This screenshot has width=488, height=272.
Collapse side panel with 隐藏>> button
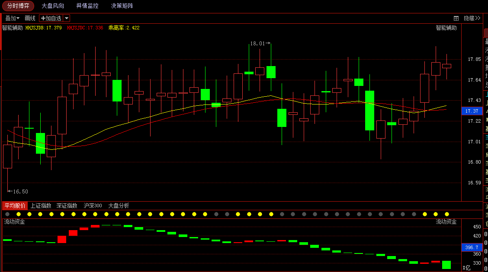pyautogui.click(x=472, y=18)
